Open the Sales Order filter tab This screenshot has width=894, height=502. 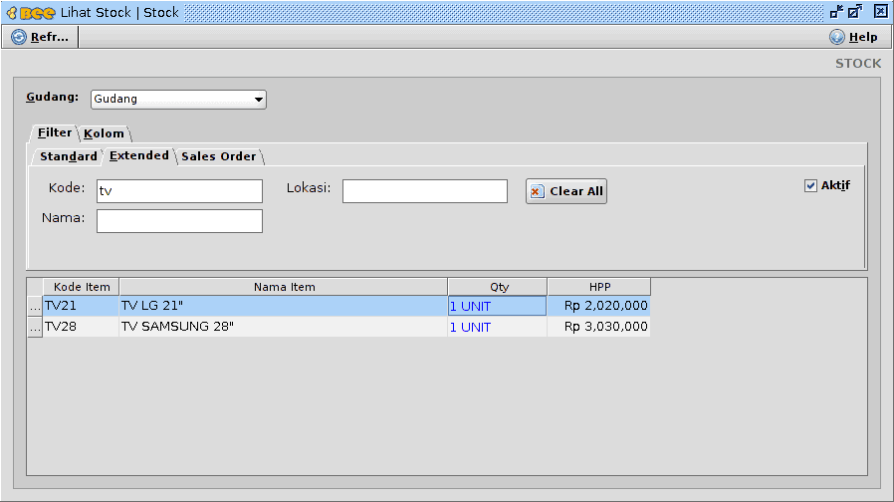(x=218, y=156)
